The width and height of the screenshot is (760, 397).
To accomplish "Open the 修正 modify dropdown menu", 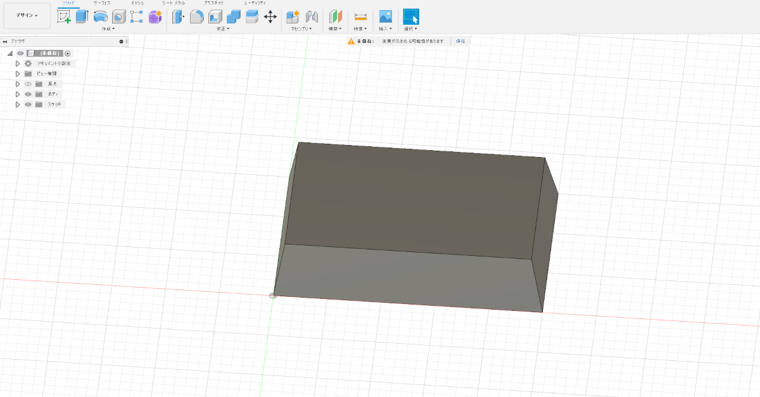I will click(x=222, y=28).
